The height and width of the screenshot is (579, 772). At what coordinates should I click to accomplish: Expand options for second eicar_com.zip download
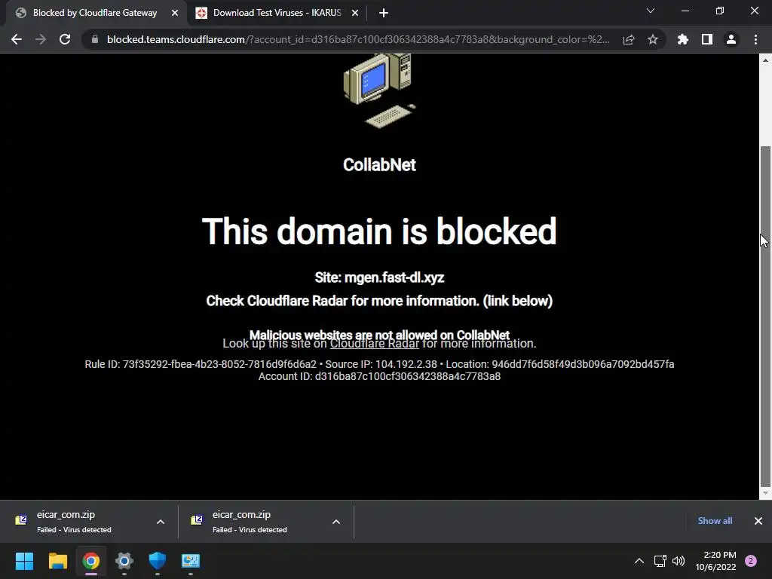[336, 522]
